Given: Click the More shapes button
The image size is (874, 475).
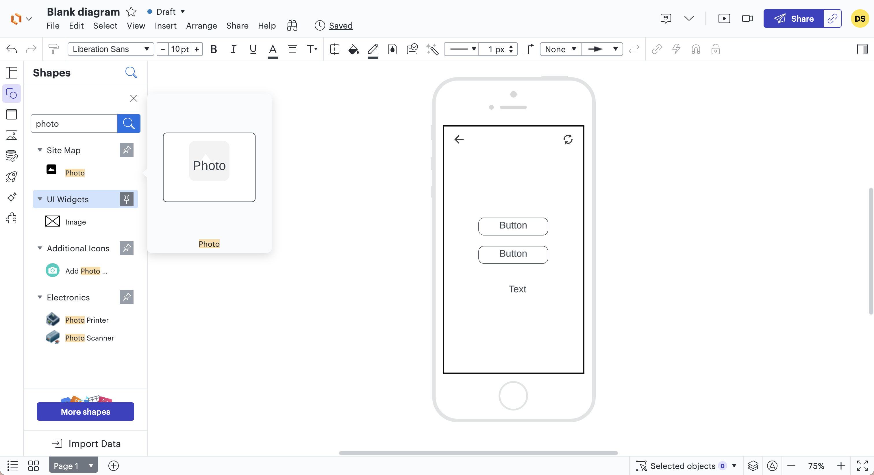Looking at the screenshot, I should coord(85,411).
